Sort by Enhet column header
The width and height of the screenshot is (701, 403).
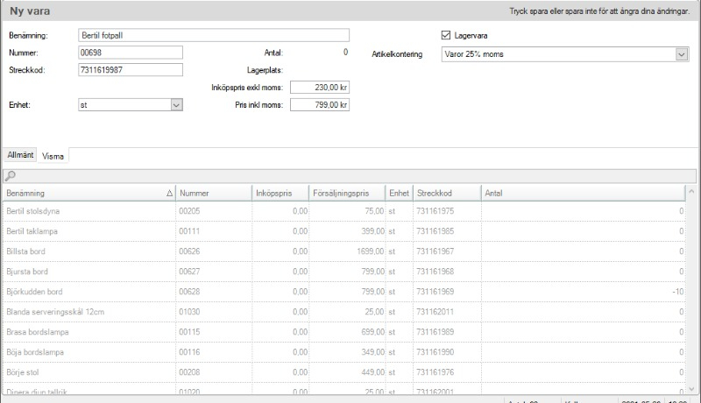tap(400, 193)
